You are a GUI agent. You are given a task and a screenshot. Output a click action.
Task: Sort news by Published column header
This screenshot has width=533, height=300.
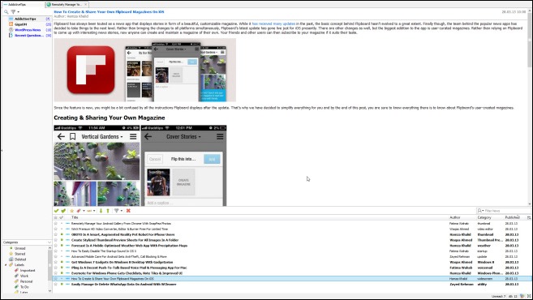click(x=512, y=217)
